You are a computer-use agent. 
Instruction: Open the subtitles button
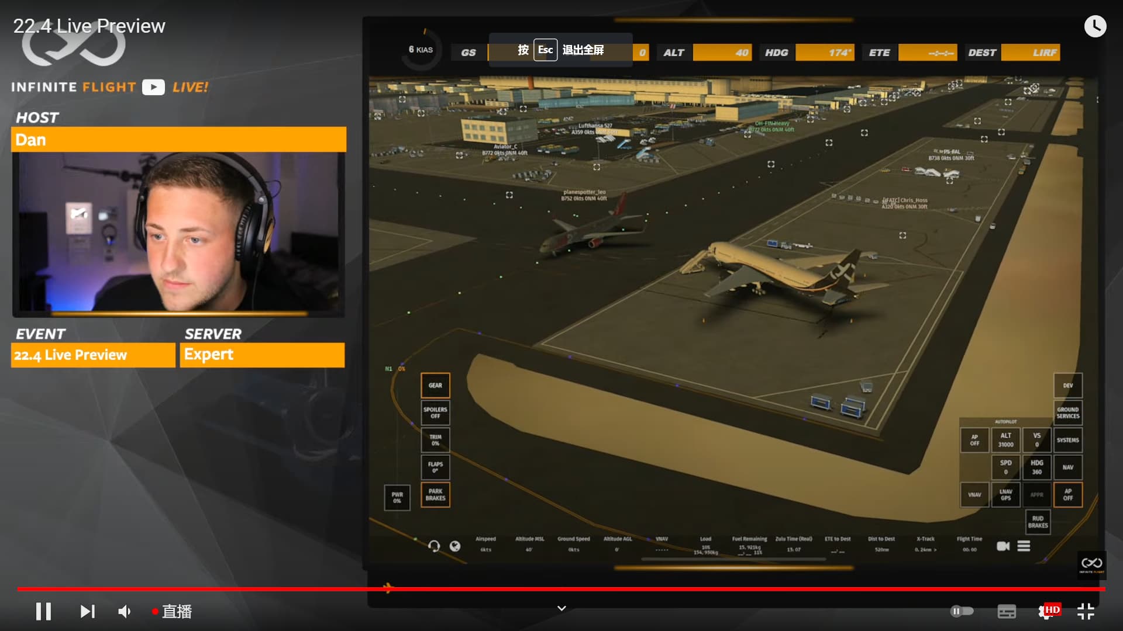[x=1006, y=612]
